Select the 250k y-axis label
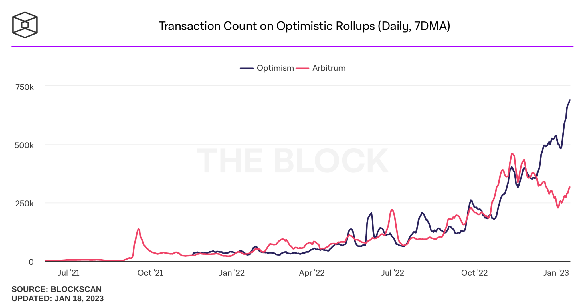 pyautogui.click(x=24, y=204)
